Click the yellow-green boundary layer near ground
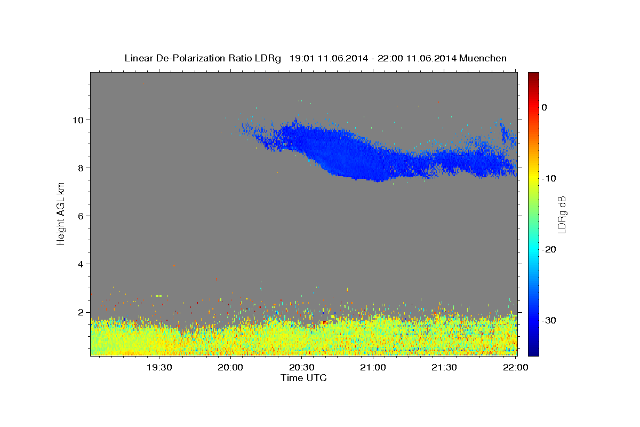The width and height of the screenshot is (640, 427). pos(303,336)
